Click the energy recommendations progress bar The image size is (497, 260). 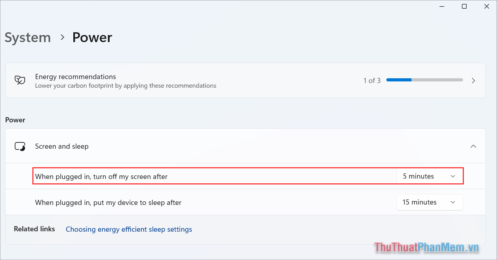pos(424,79)
